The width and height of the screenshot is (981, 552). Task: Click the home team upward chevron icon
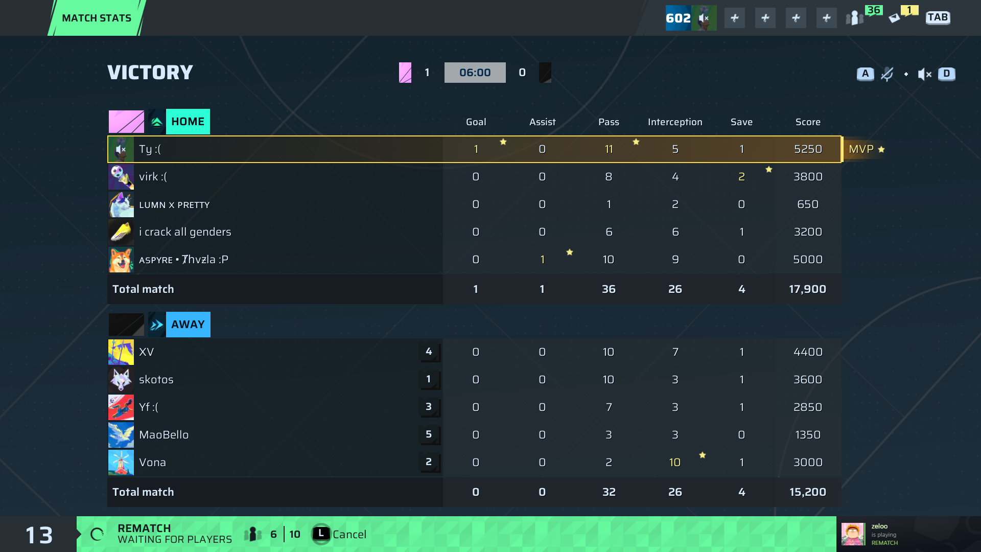click(x=157, y=122)
